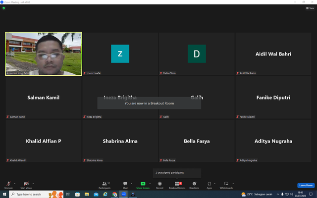Open the weather widget showing 29°C
317x198 pixels.
(x=257, y=195)
